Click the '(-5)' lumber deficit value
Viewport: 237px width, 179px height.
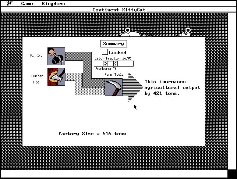tap(36, 82)
